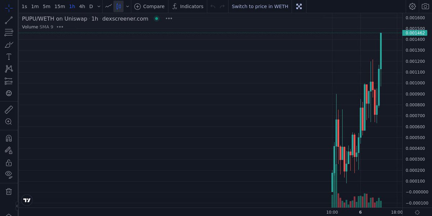This screenshot has height=216, width=432.
Task: Collapse the left drawing toolbar
Action: [x=17, y=206]
